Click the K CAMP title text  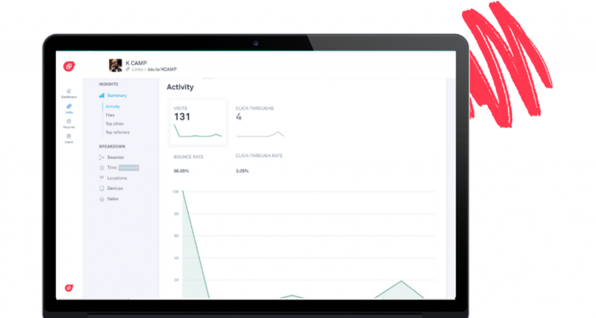[x=136, y=63]
